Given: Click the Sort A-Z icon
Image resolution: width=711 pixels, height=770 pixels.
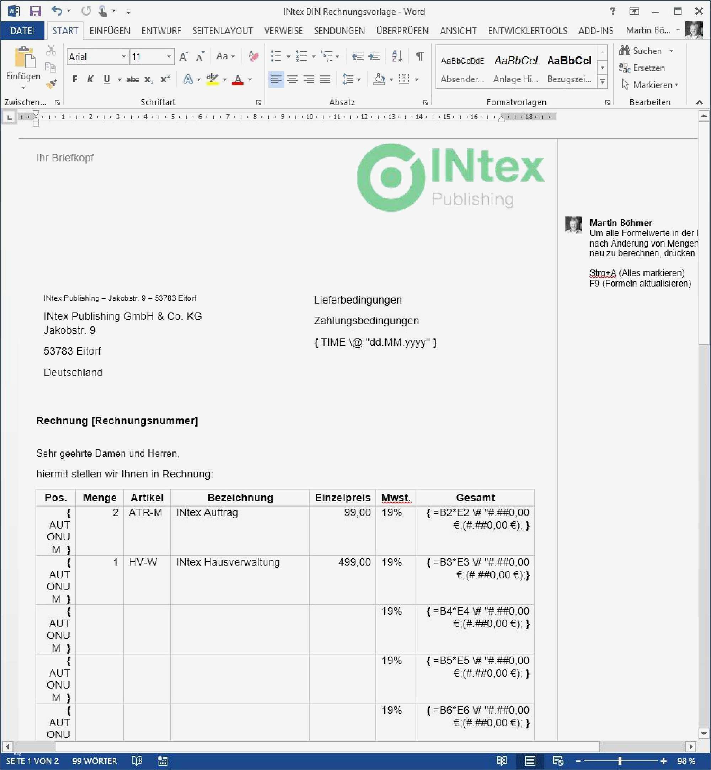Looking at the screenshot, I should [397, 57].
